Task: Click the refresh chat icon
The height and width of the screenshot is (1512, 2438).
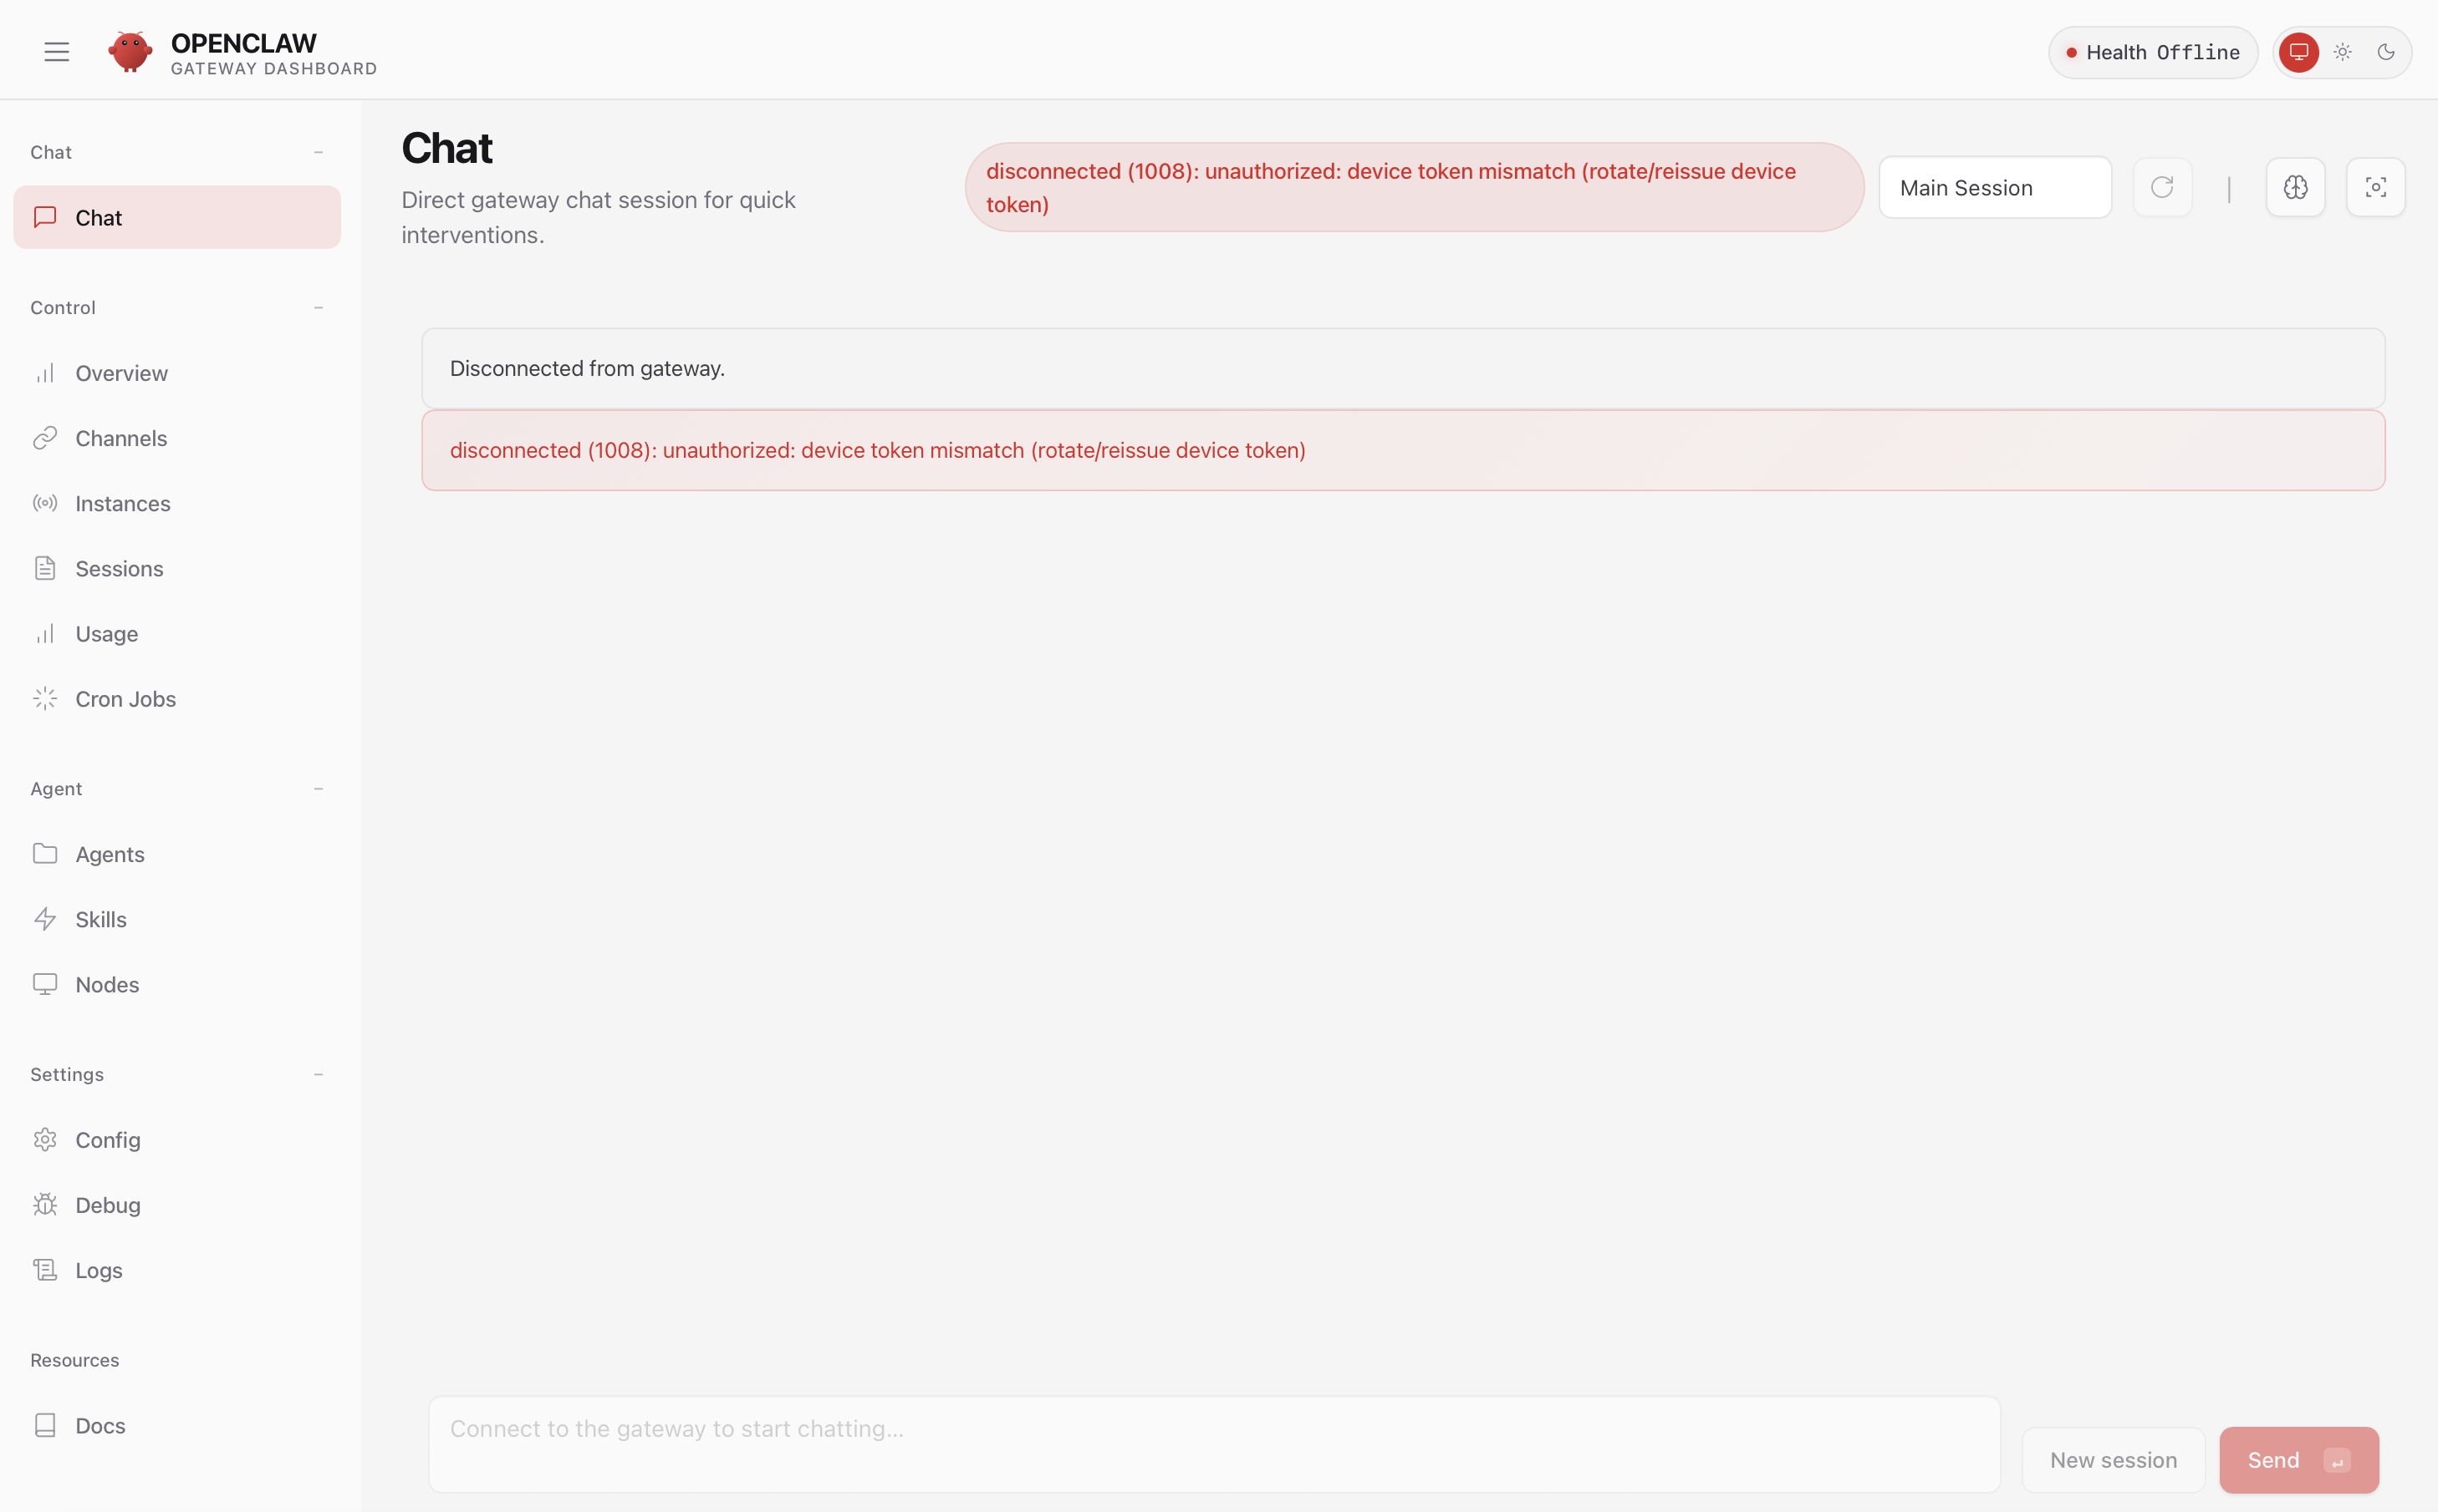Action: click(2162, 187)
